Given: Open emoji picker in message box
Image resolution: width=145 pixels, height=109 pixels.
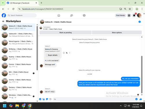Looking at the screenshot, I should click(x=136, y=99).
